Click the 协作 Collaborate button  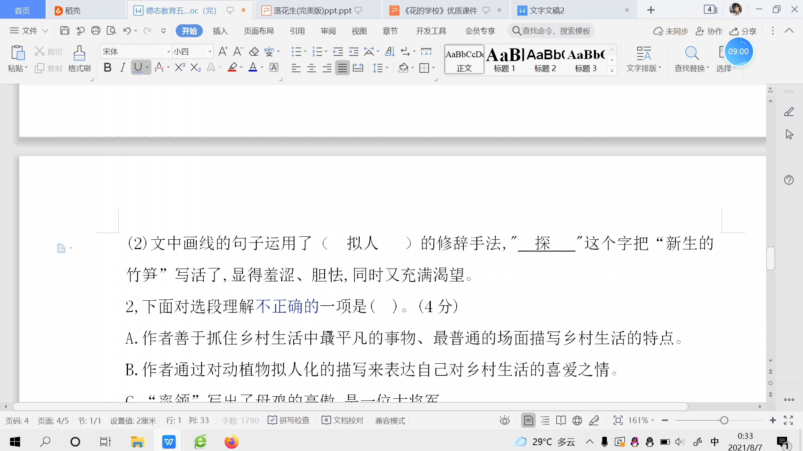click(x=709, y=31)
